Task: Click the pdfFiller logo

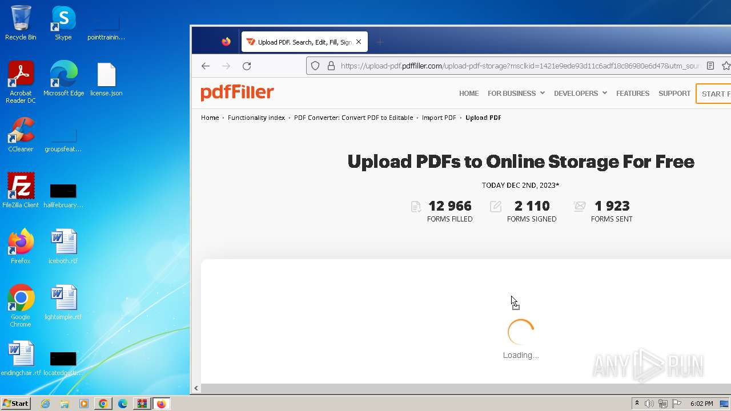Action: [x=237, y=93]
